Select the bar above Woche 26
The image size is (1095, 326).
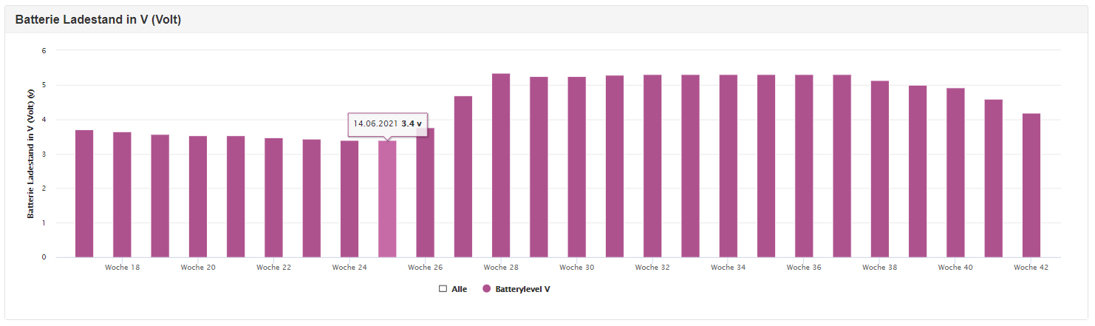[x=425, y=193]
